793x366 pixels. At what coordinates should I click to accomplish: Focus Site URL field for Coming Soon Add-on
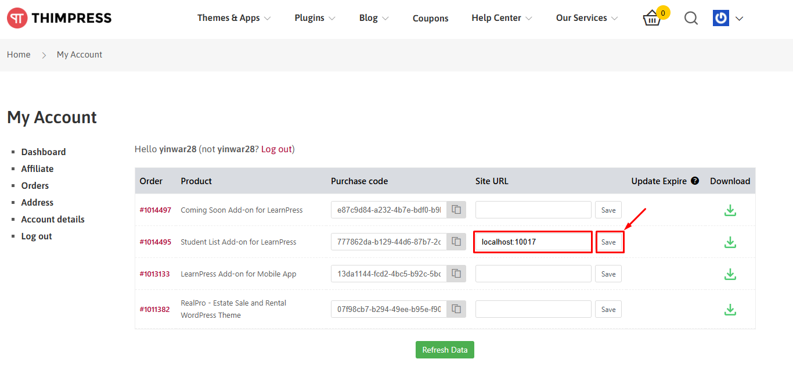click(x=534, y=210)
